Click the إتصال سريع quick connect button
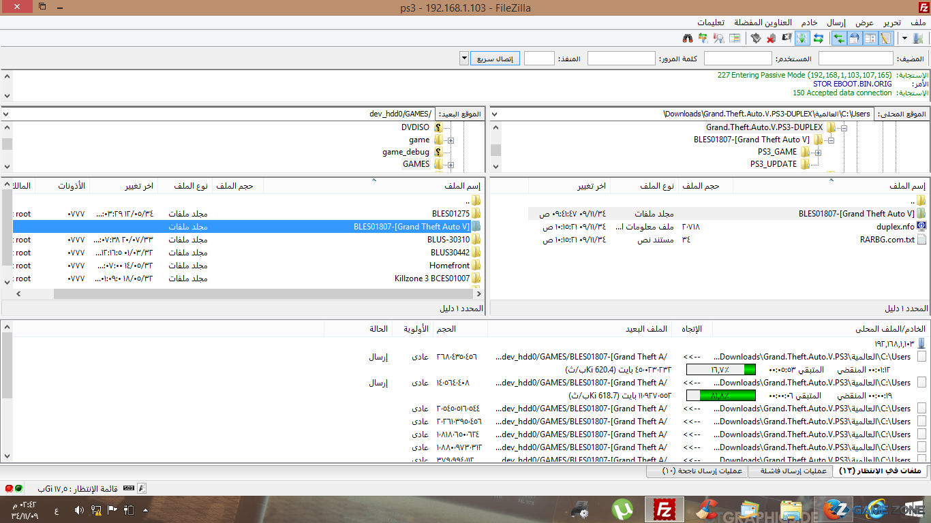931x523 pixels. (x=495, y=59)
